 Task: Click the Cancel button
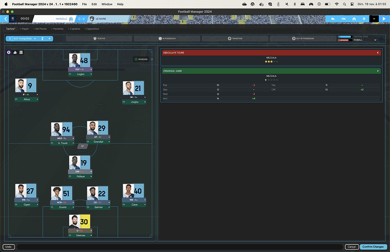point(351,247)
